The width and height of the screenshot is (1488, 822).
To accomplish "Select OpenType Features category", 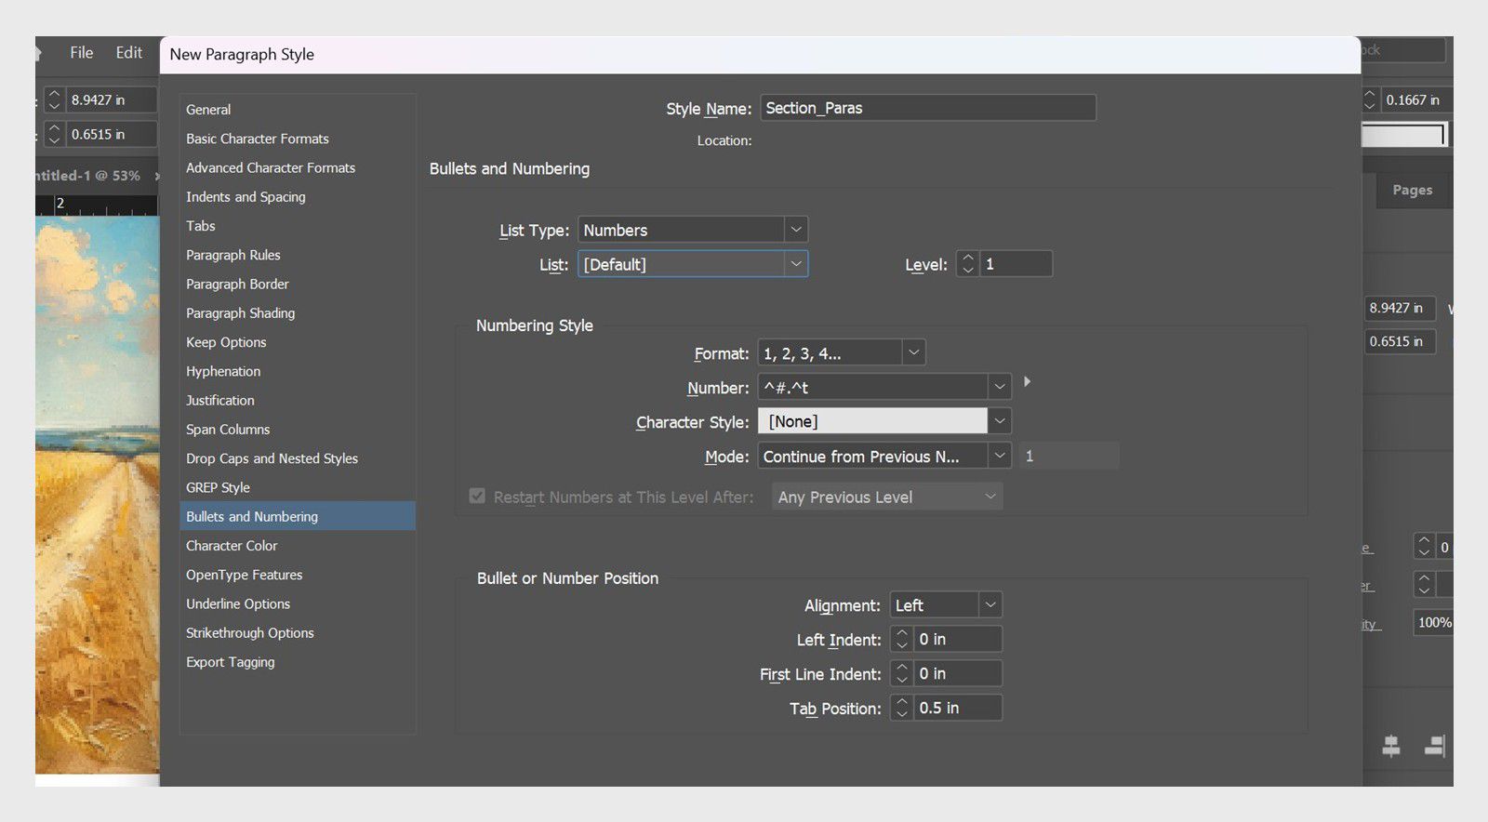I will [x=297, y=575].
